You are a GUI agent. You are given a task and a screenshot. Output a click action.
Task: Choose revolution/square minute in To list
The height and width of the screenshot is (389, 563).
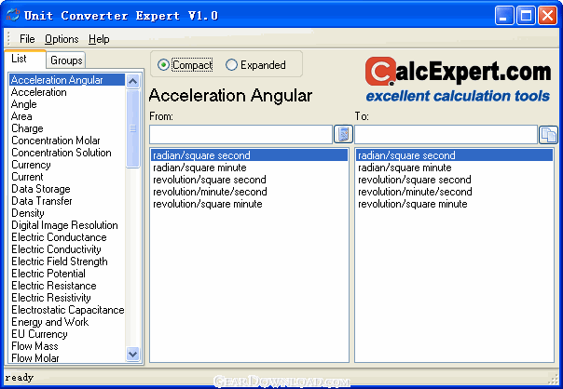pos(454,204)
